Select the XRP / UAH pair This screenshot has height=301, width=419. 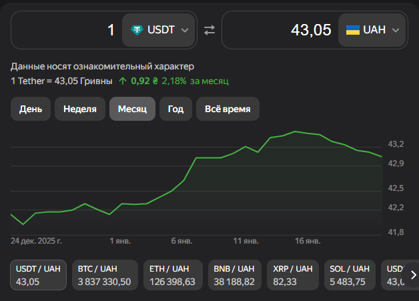(x=292, y=275)
